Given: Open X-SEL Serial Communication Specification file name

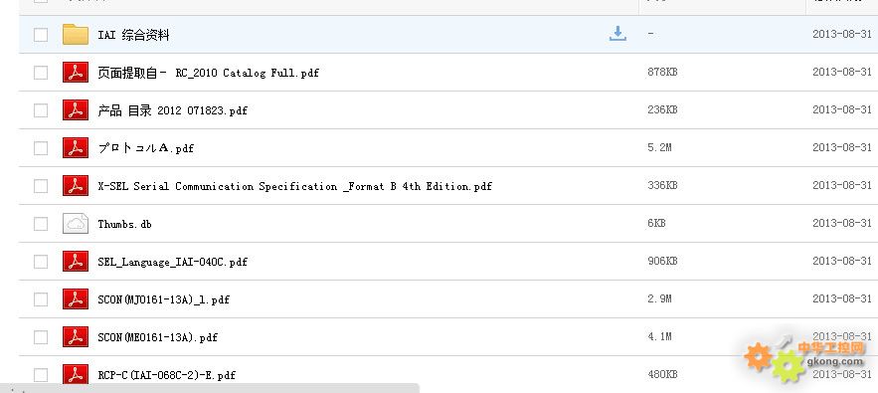Looking at the screenshot, I should (294, 186).
